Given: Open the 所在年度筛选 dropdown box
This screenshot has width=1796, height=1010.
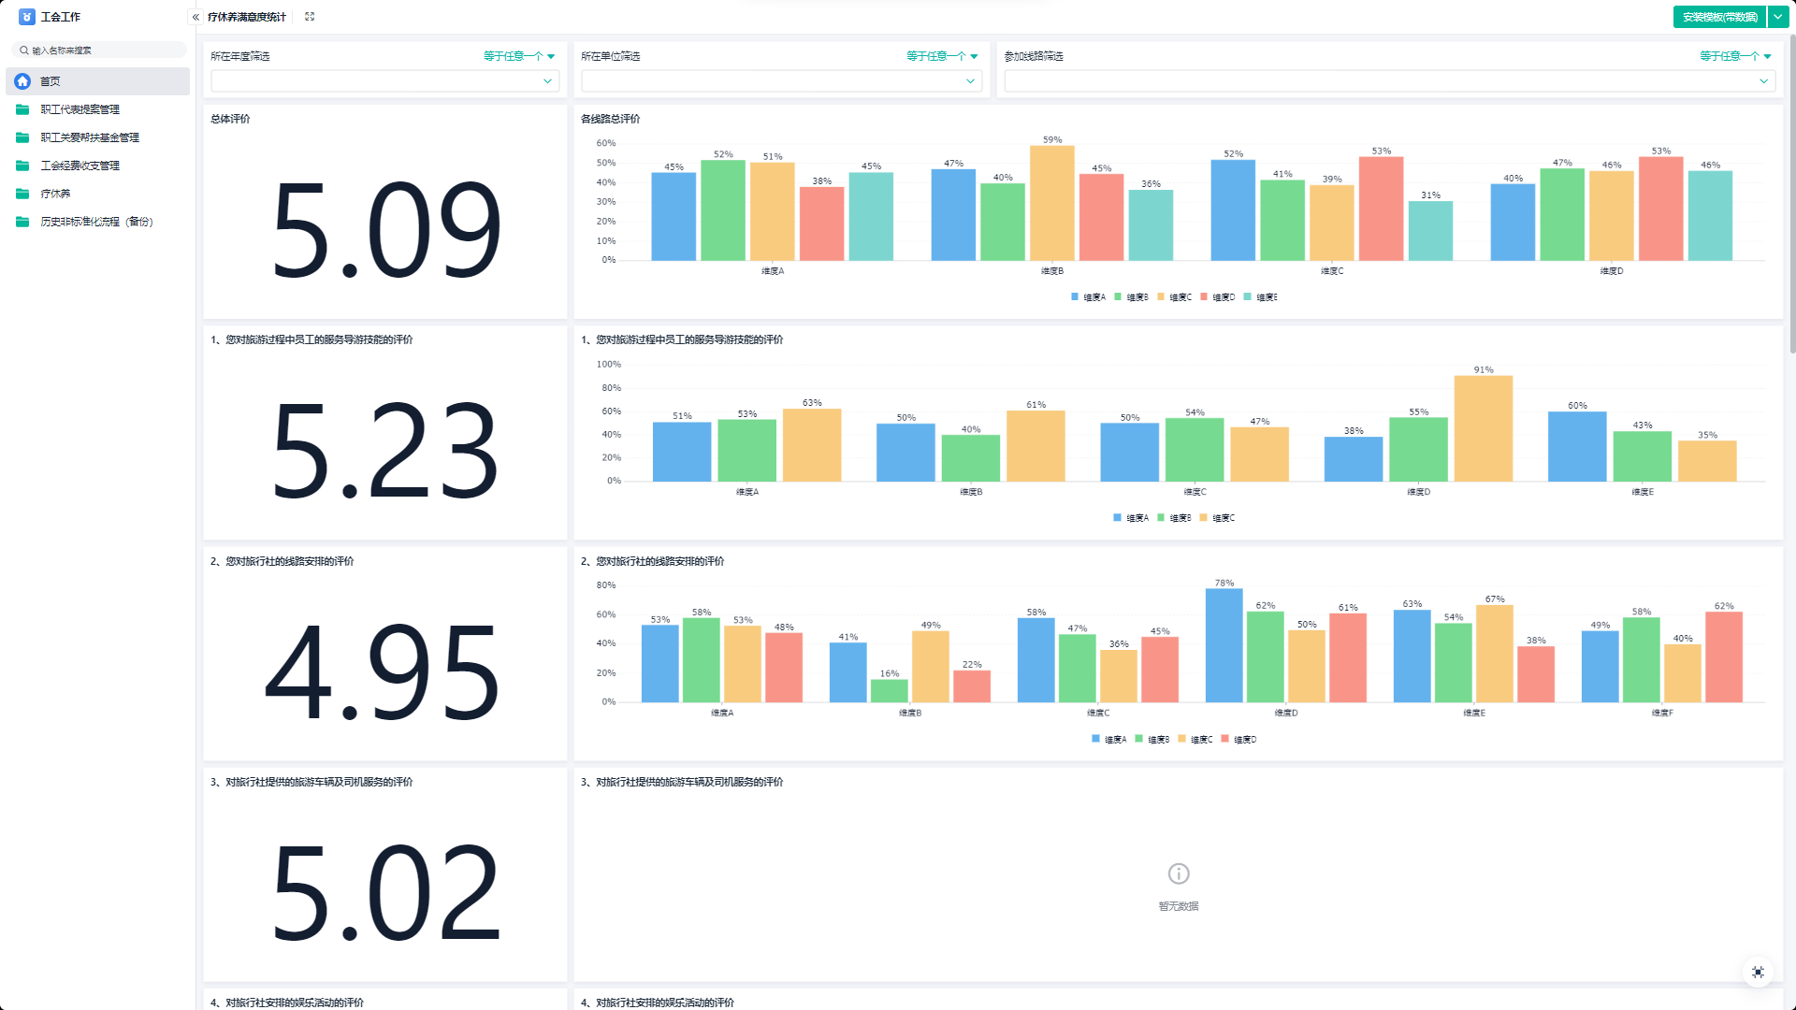Looking at the screenshot, I should click(x=384, y=81).
